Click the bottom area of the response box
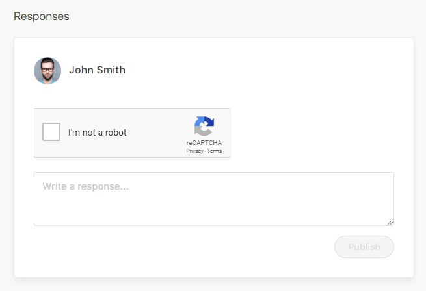 coord(213,218)
